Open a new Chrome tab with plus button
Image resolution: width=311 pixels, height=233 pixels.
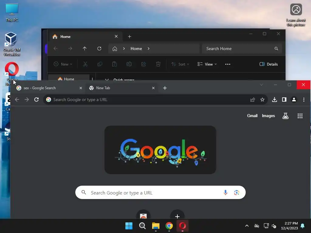[x=165, y=88]
